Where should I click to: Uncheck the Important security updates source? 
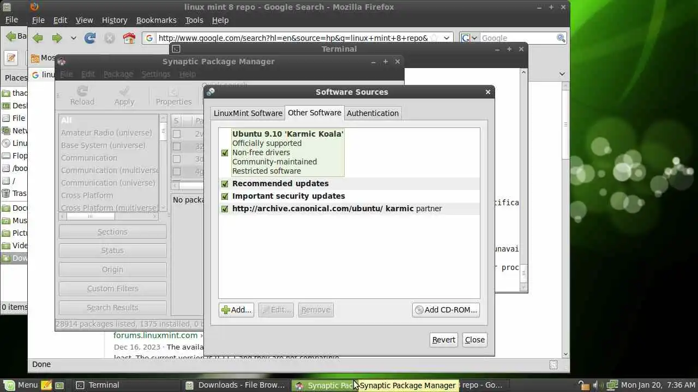[x=225, y=197]
